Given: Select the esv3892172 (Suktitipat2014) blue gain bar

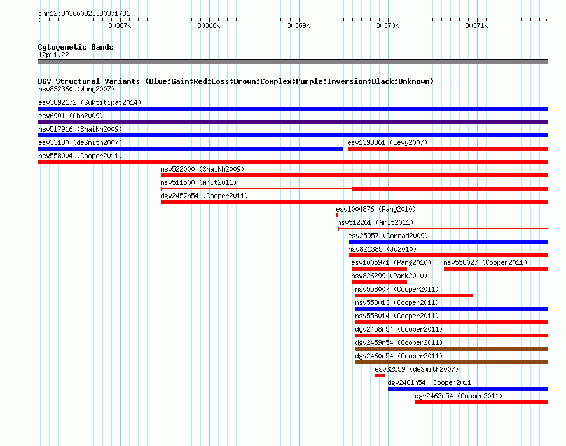Looking at the screenshot, I should coord(293,109).
